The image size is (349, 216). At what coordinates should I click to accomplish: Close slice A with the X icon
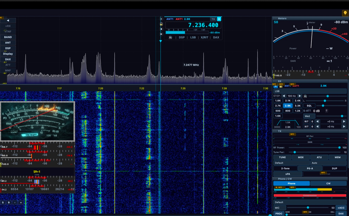click(x=161, y=19)
